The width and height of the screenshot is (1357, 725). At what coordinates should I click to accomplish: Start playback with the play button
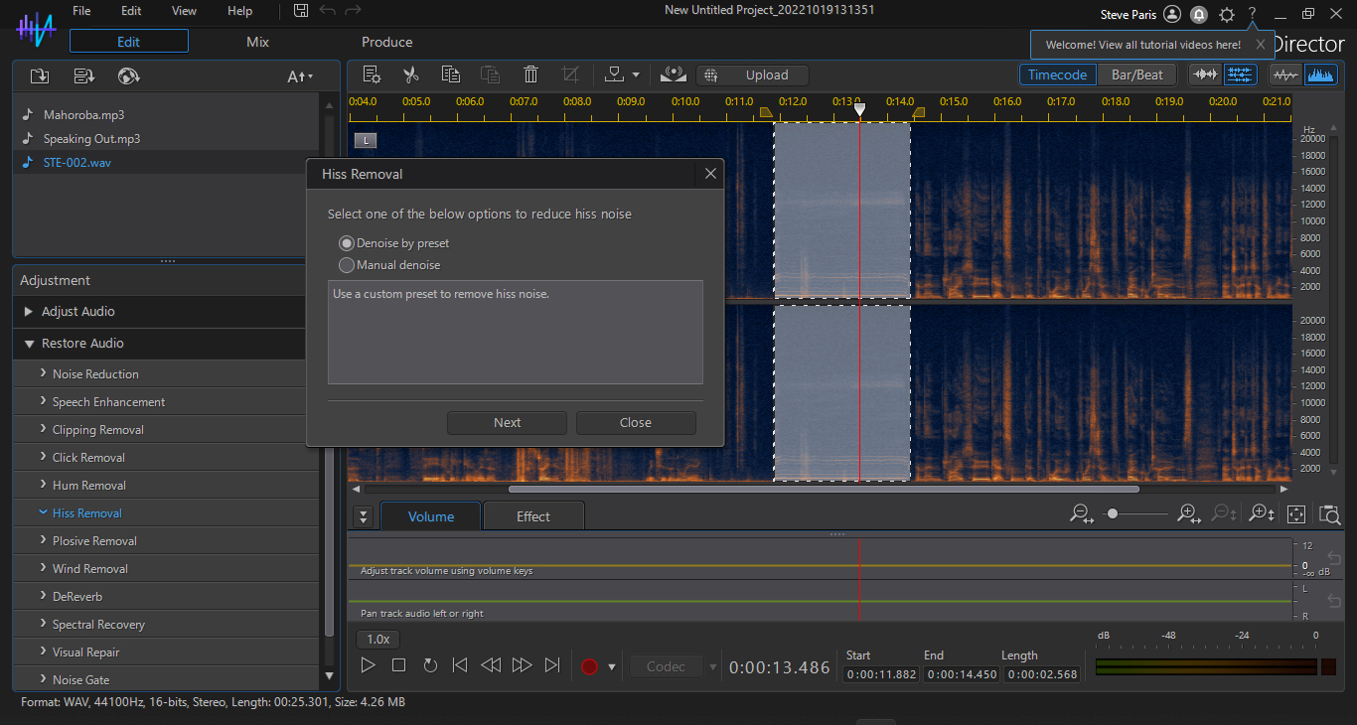click(368, 665)
